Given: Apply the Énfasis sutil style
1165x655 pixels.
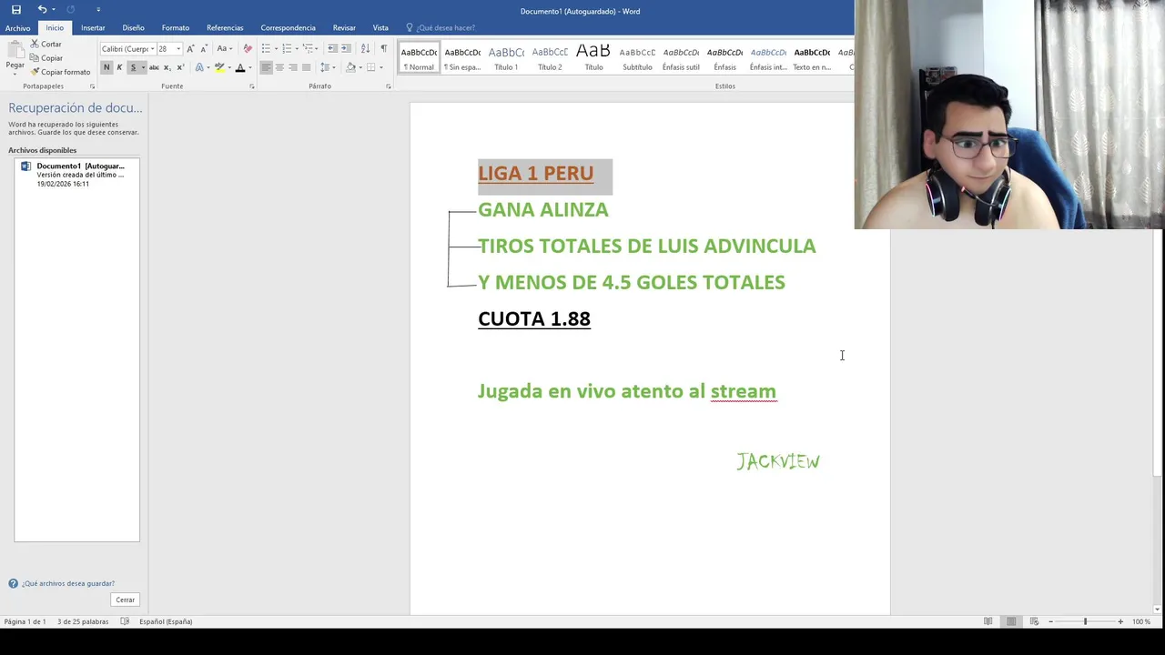Looking at the screenshot, I should 681,57.
